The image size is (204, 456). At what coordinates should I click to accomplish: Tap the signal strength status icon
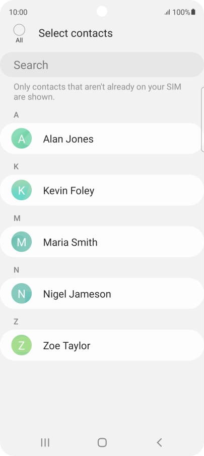pos(167,12)
